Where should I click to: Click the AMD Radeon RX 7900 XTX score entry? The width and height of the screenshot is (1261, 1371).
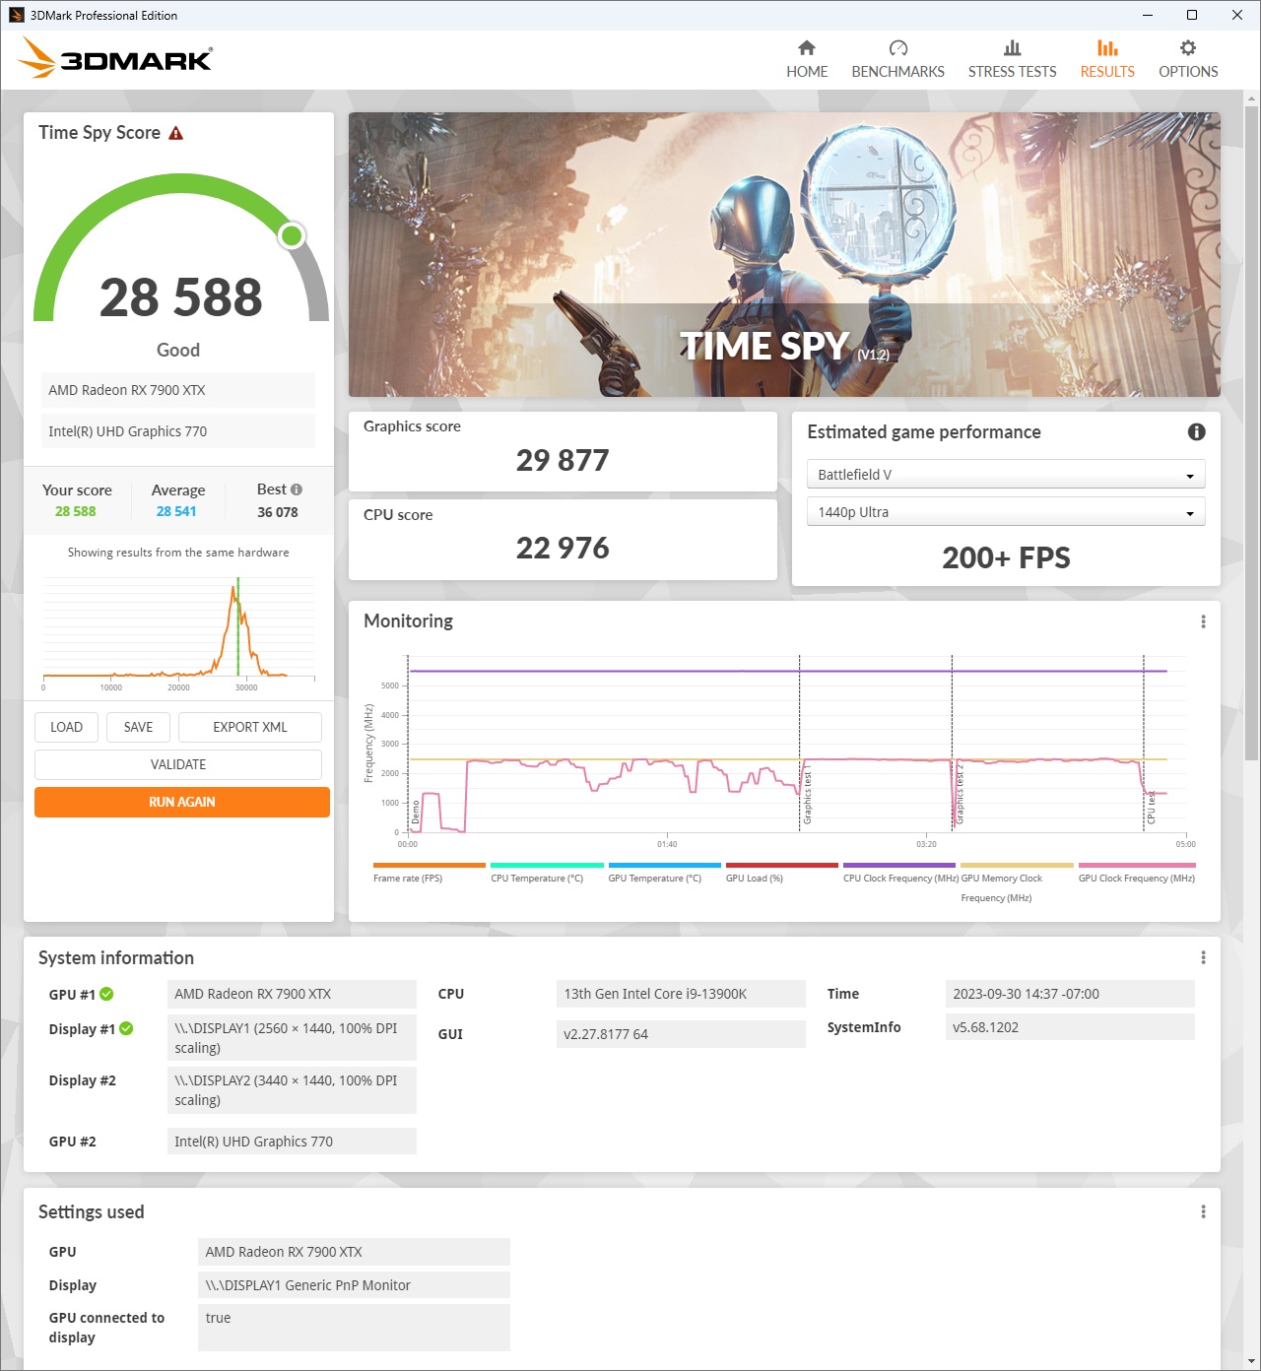click(178, 390)
